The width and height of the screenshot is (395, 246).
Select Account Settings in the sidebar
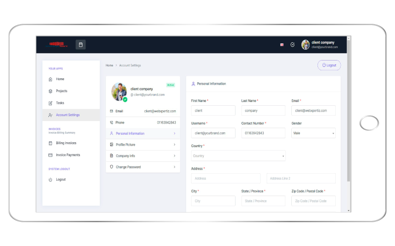click(x=68, y=115)
